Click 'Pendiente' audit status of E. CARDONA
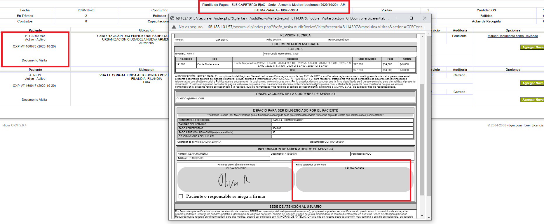Viewport: 544px width, 224px height. tap(459, 36)
